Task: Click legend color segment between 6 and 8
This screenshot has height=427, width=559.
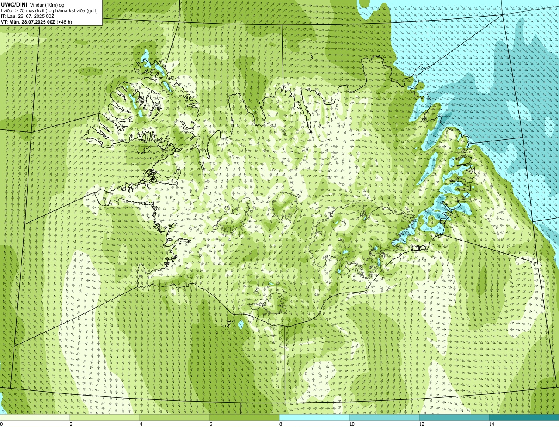Action: 245,417
